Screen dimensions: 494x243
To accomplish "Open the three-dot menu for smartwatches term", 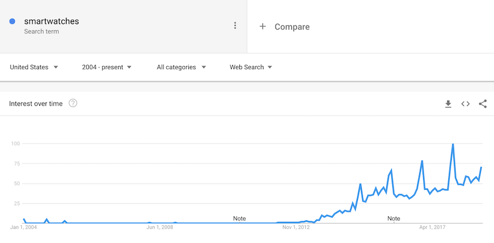I will (235, 26).
